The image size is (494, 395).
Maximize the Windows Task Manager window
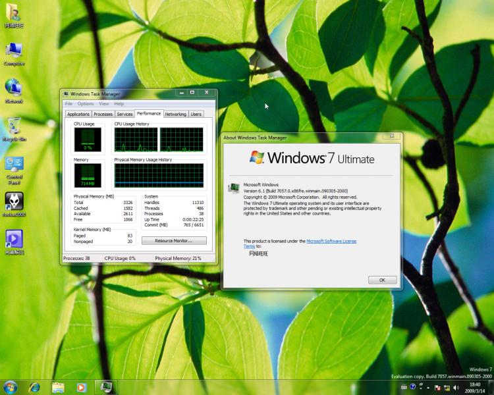coord(192,93)
